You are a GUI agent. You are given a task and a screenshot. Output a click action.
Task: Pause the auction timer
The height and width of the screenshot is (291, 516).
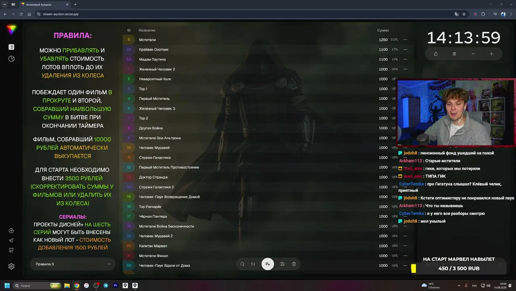click(x=454, y=54)
